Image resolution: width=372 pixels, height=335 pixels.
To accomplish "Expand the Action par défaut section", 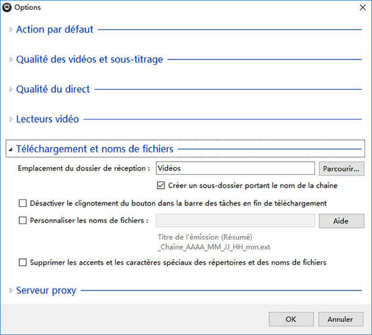I will point(55,29).
